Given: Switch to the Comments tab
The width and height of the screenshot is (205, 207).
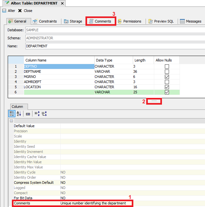Looking at the screenshot, I should click(101, 21).
